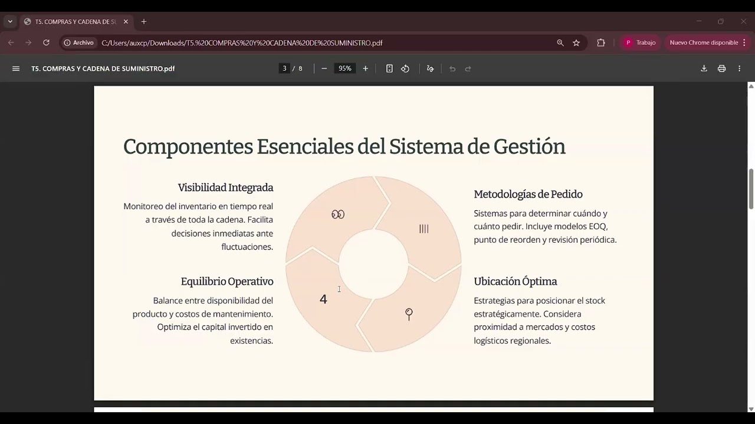Click the redo arrow in PDF toolbar
Viewport: 755px width, 424px height.
pyautogui.click(x=468, y=69)
